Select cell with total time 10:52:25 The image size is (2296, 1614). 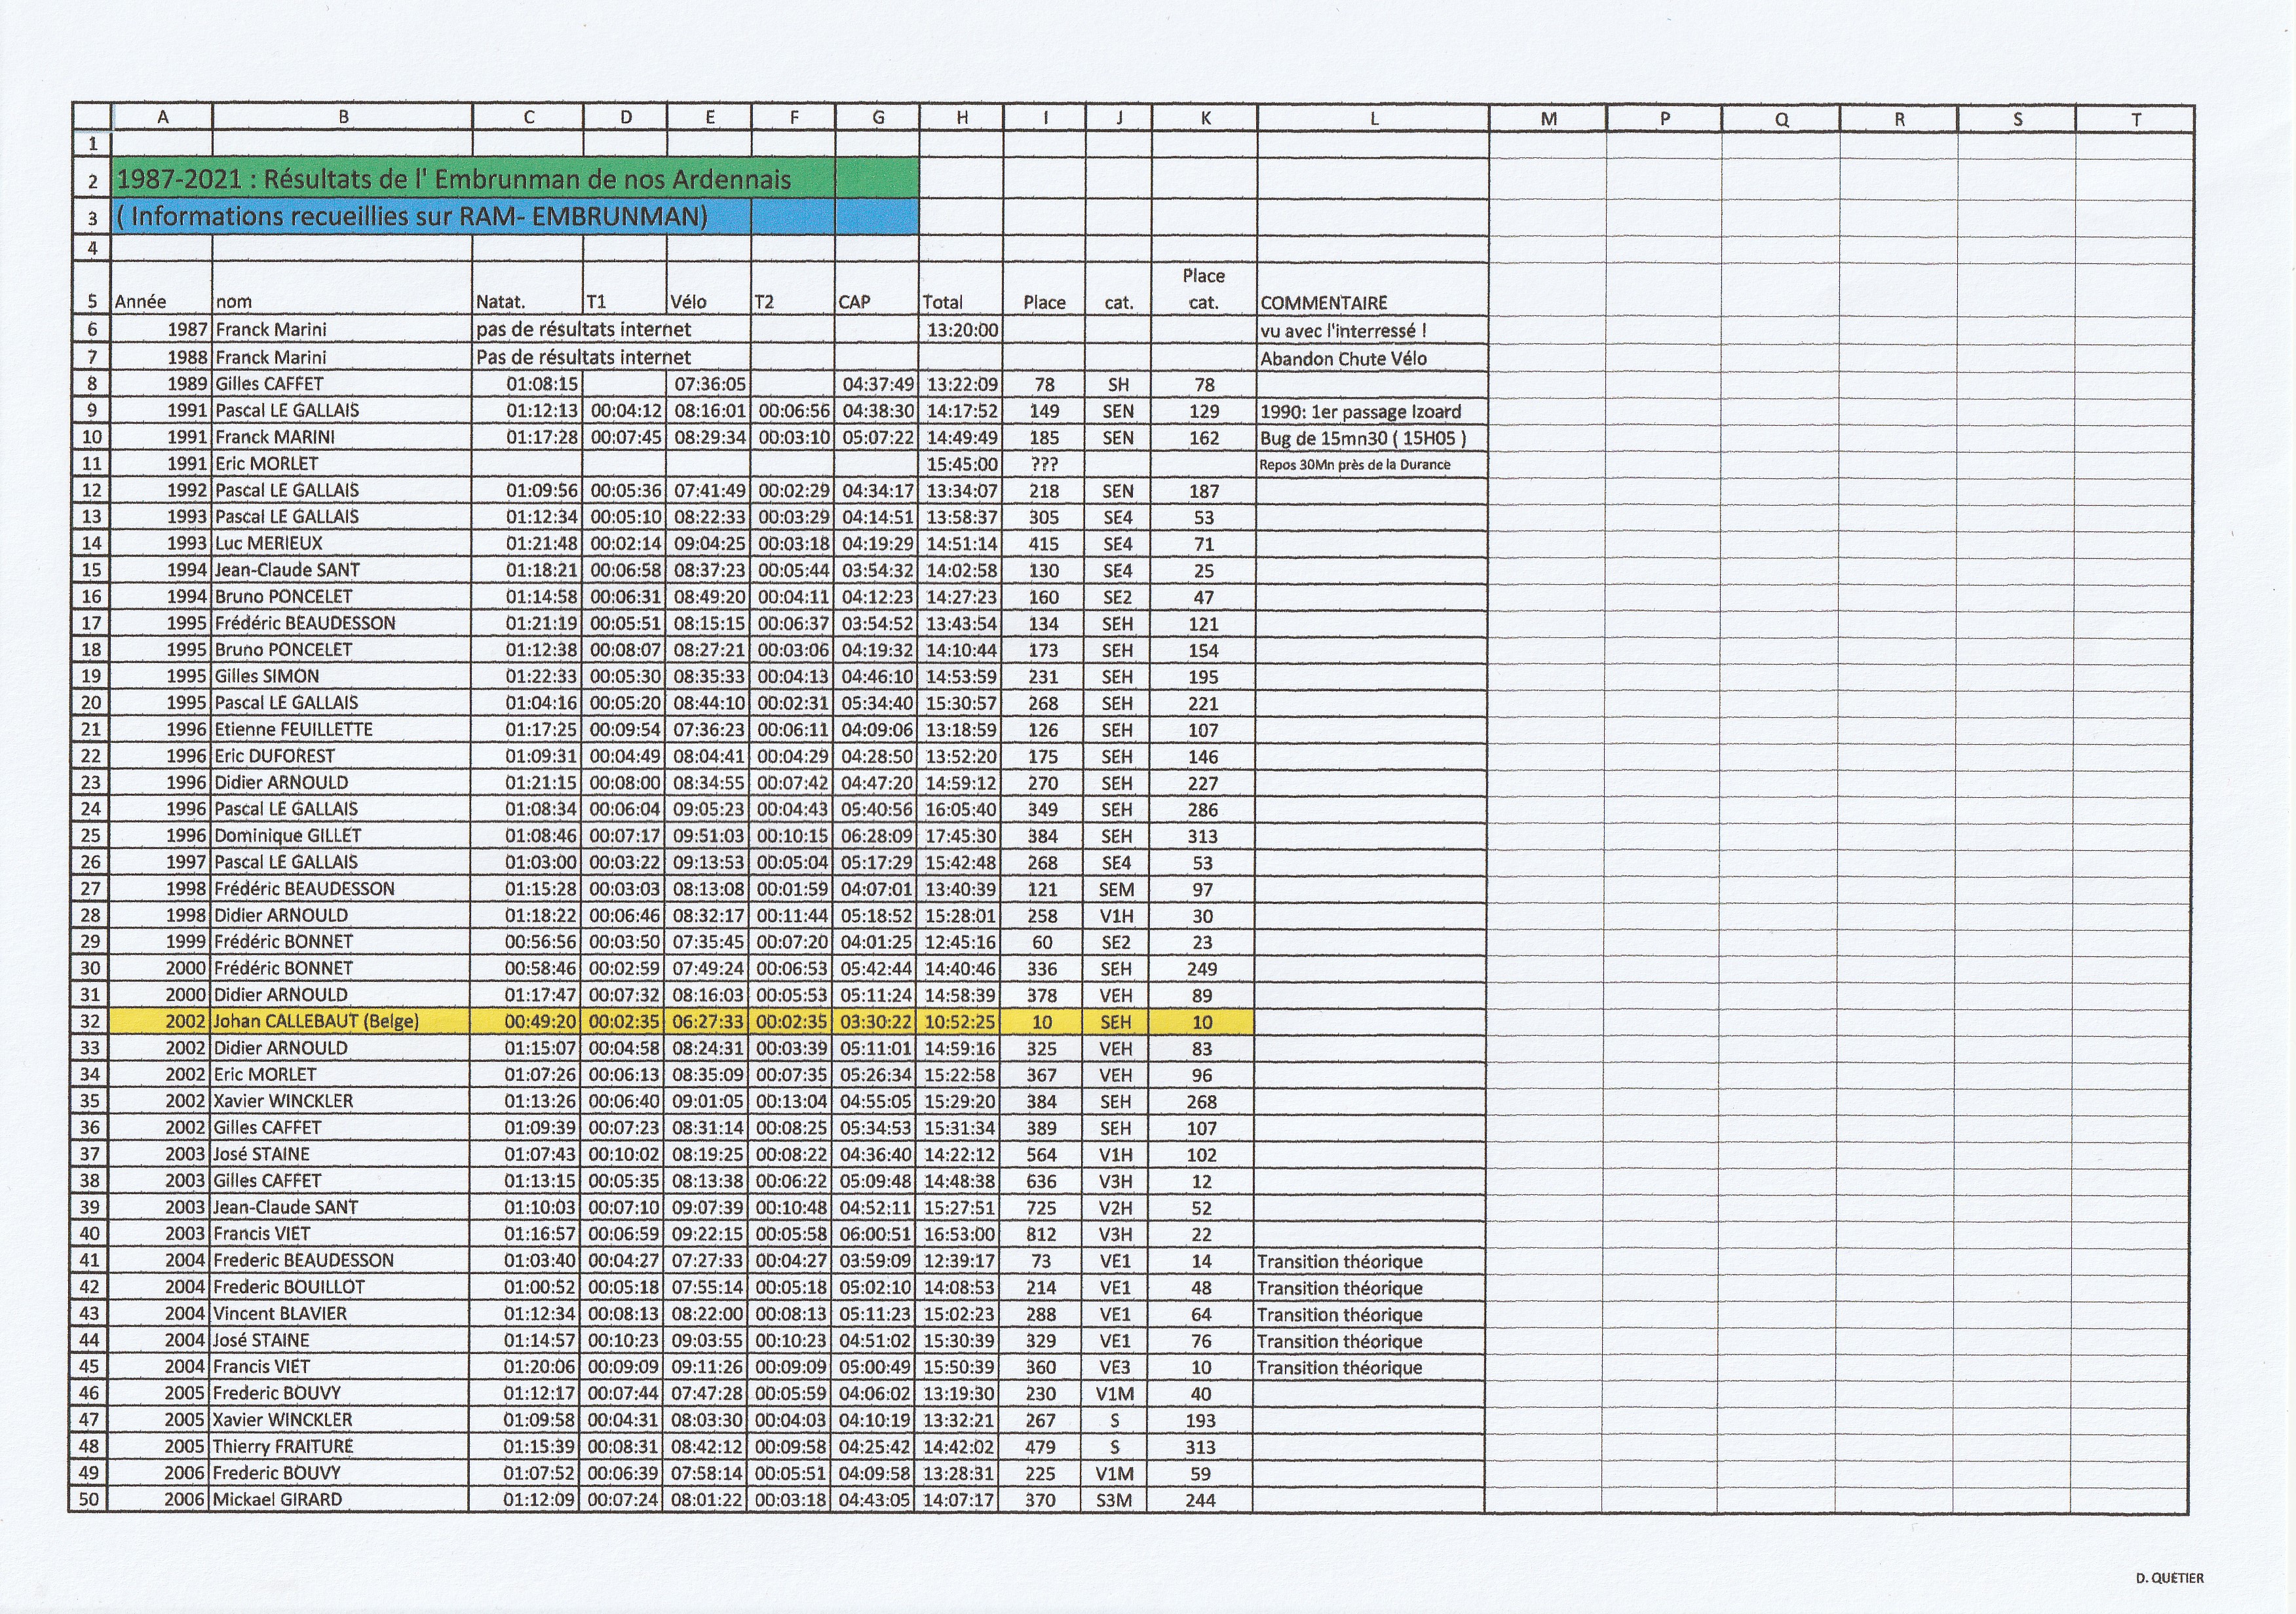point(960,1021)
